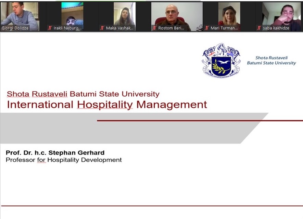Image resolution: width=303 pixels, height=219 pixels.
Task: Click Professor for Hospitality Development text line
Action: point(64,160)
